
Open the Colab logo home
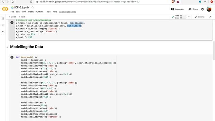(5, 9)
